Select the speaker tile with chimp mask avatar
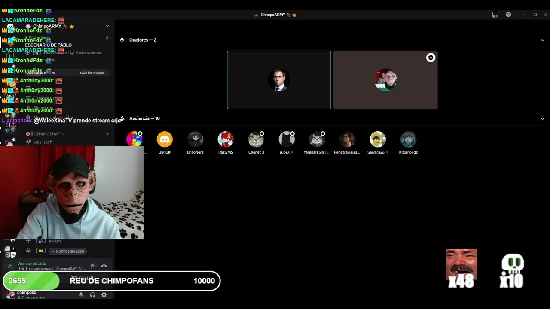 pyautogui.click(x=385, y=80)
